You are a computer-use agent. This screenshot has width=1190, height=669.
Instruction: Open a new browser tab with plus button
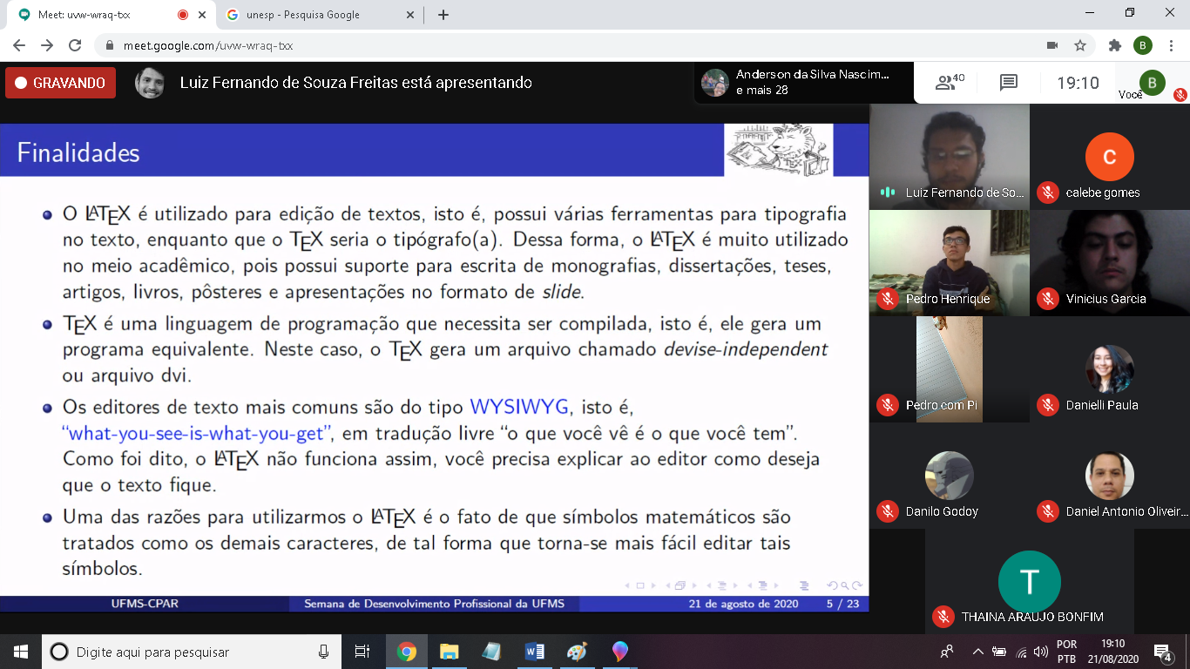point(443,15)
